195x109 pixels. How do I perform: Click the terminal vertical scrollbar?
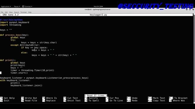point(194,58)
